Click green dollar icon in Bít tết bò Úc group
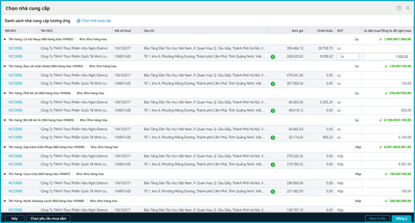The width and height of the screenshot is (415, 223). 273,137
